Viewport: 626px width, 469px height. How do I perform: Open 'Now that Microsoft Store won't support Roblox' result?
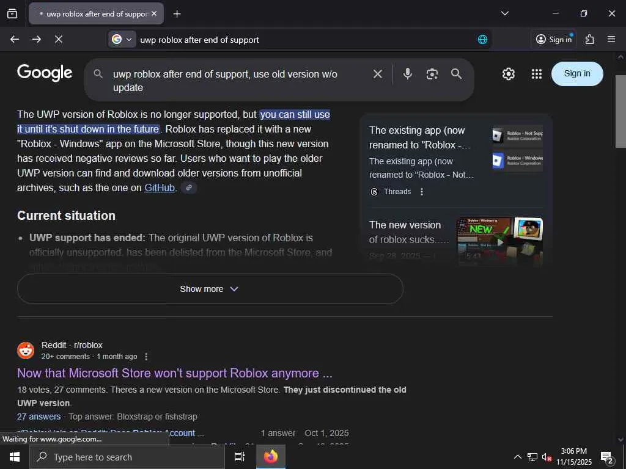click(174, 373)
